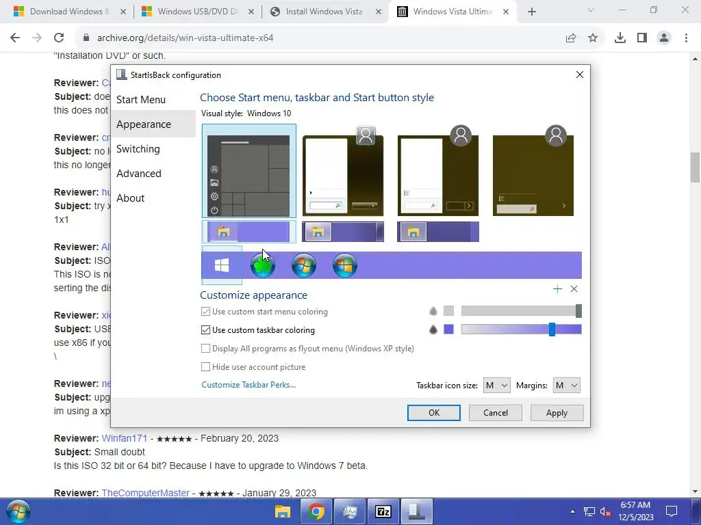This screenshot has width=701, height=525.
Task: Adjust the taskbar color opacity slider handle
Action: click(552, 329)
